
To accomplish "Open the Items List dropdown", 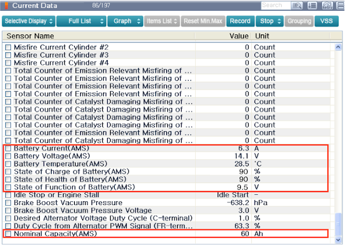I will (x=162, y=22).
